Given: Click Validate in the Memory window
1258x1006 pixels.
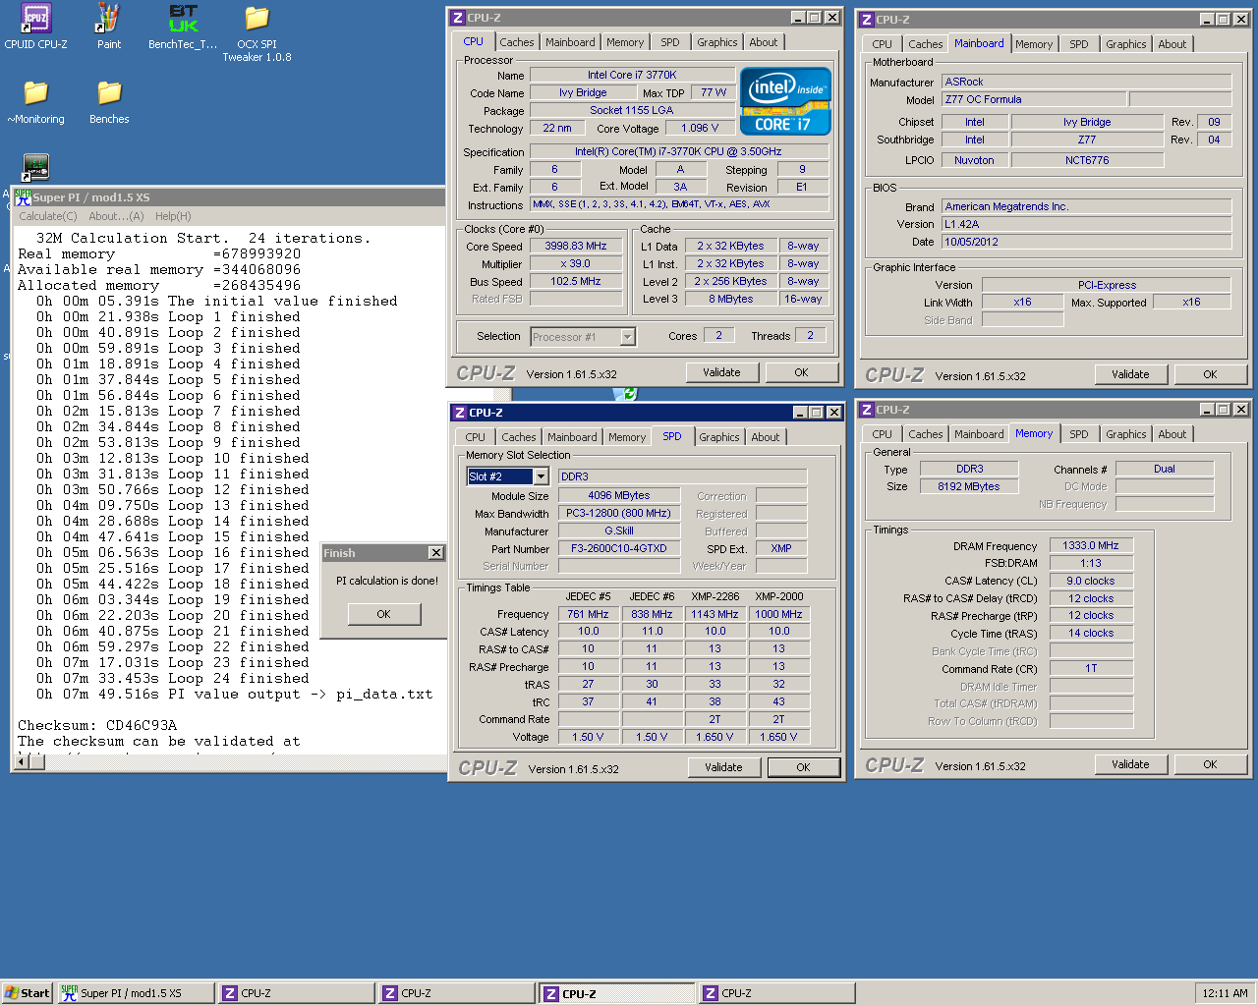Looking at the screenshot, I should tap(1130, 764).
